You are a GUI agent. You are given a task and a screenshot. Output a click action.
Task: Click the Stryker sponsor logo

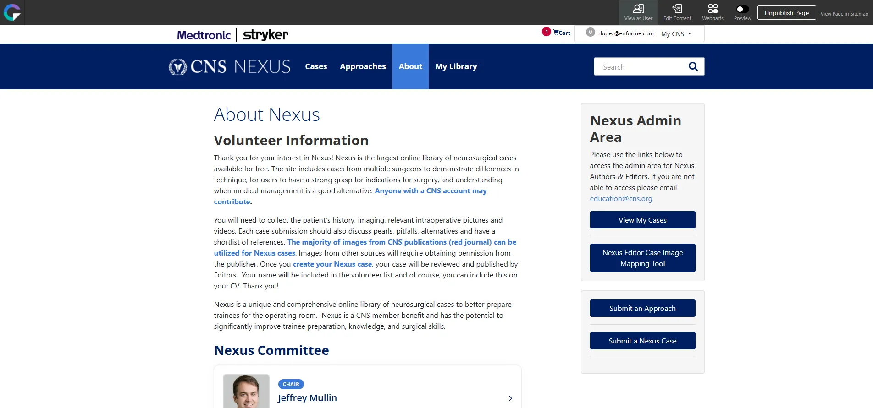click(x=265, y=35)
